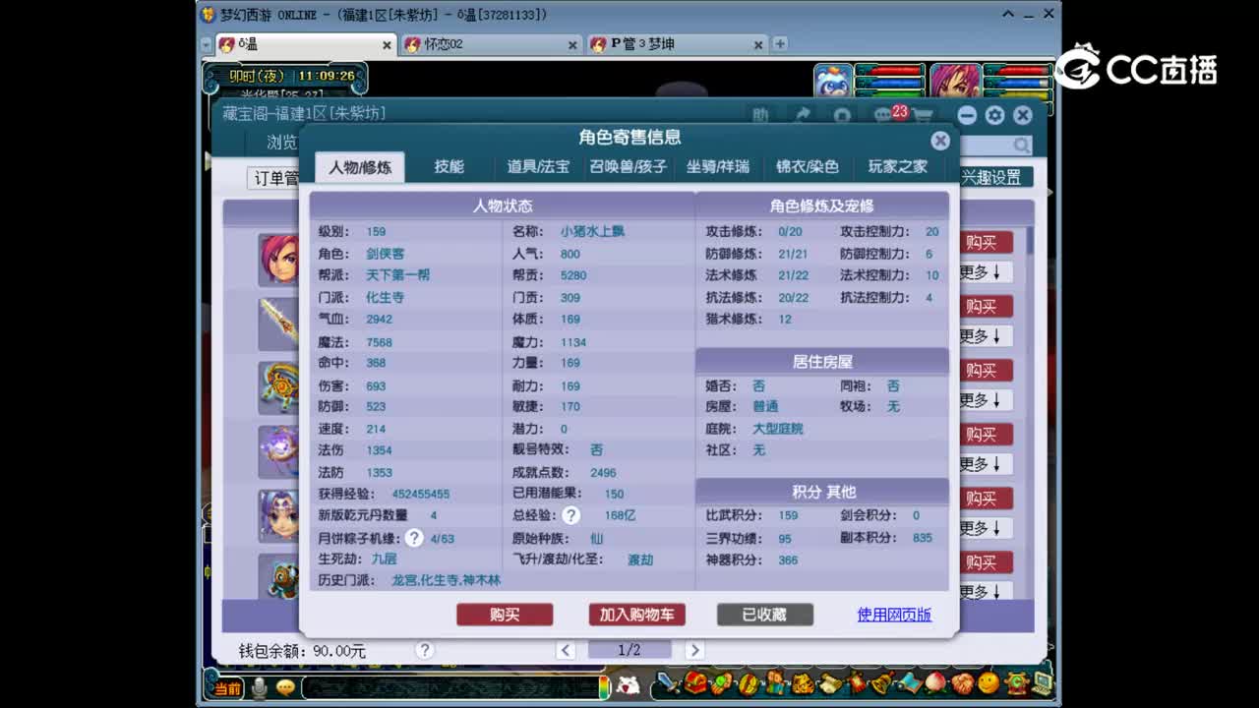Select the 人物/修炼 tab
This screenshot has height=708, width=1259.
click(360, 167)
